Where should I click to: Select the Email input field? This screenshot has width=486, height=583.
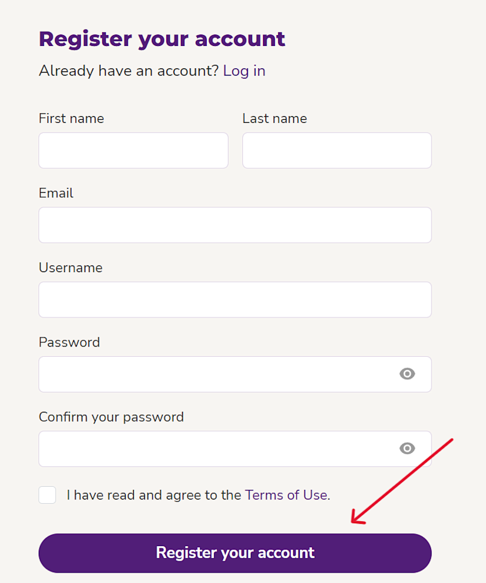pyautogui.click(x=235, y=224)
